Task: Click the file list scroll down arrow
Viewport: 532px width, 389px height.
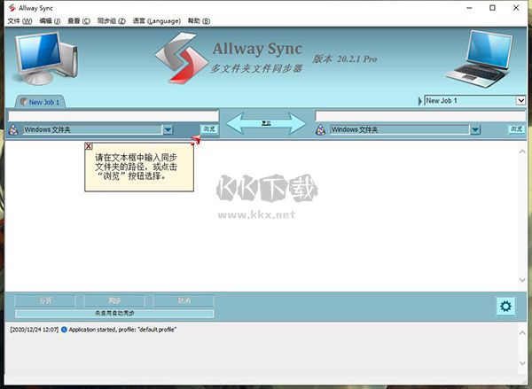Action: point(522,280)
